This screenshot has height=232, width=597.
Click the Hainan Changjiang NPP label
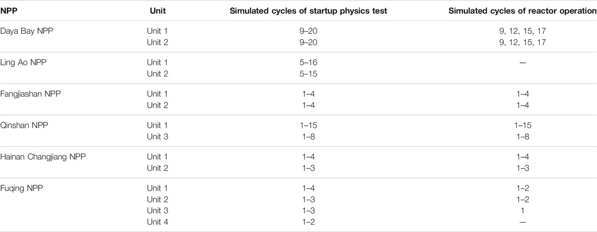[x=43, y=157]
